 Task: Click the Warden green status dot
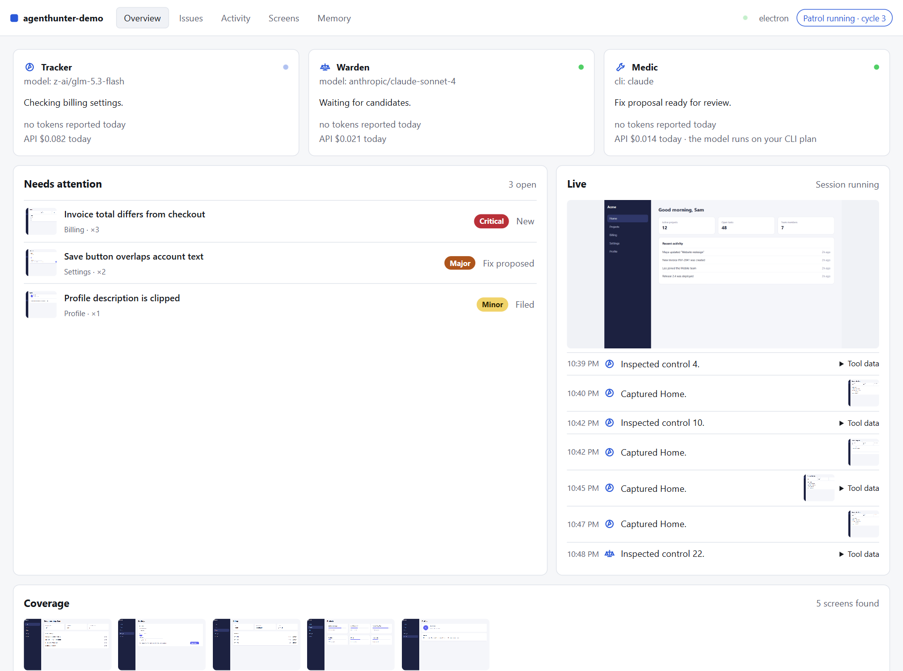tap(581, 67)
